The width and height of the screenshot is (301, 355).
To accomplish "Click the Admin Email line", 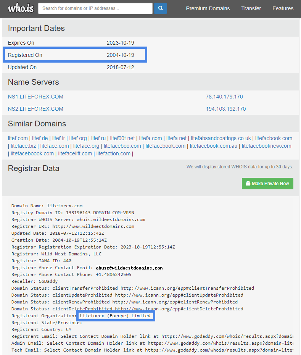I will 152,343.
